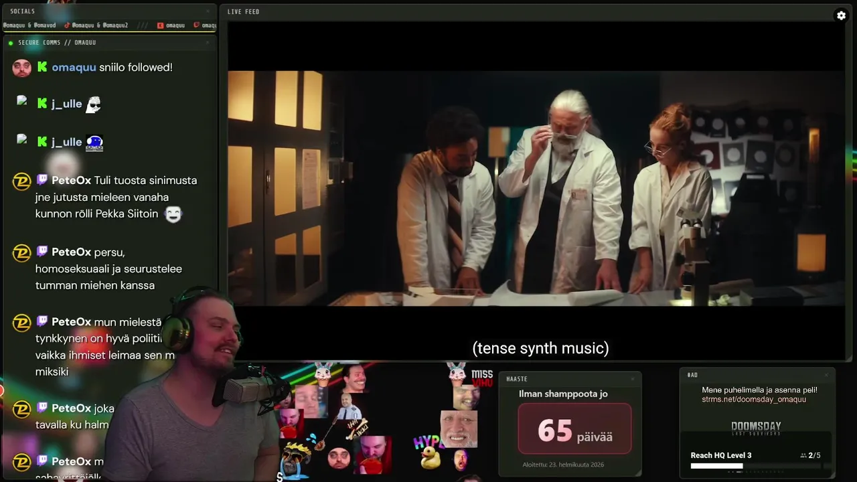Click the Twitch icon in Socials ticker
The image size is (857, 482).
[x=196, y=25]
